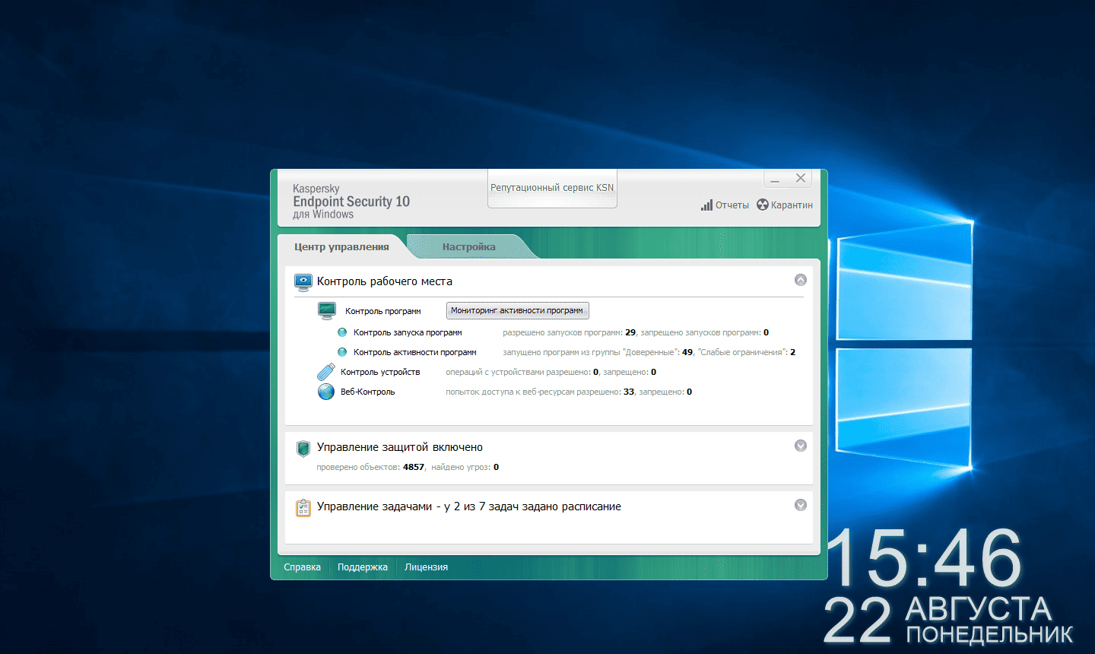Click the task management clipboard icon

[x=303, y=507]
